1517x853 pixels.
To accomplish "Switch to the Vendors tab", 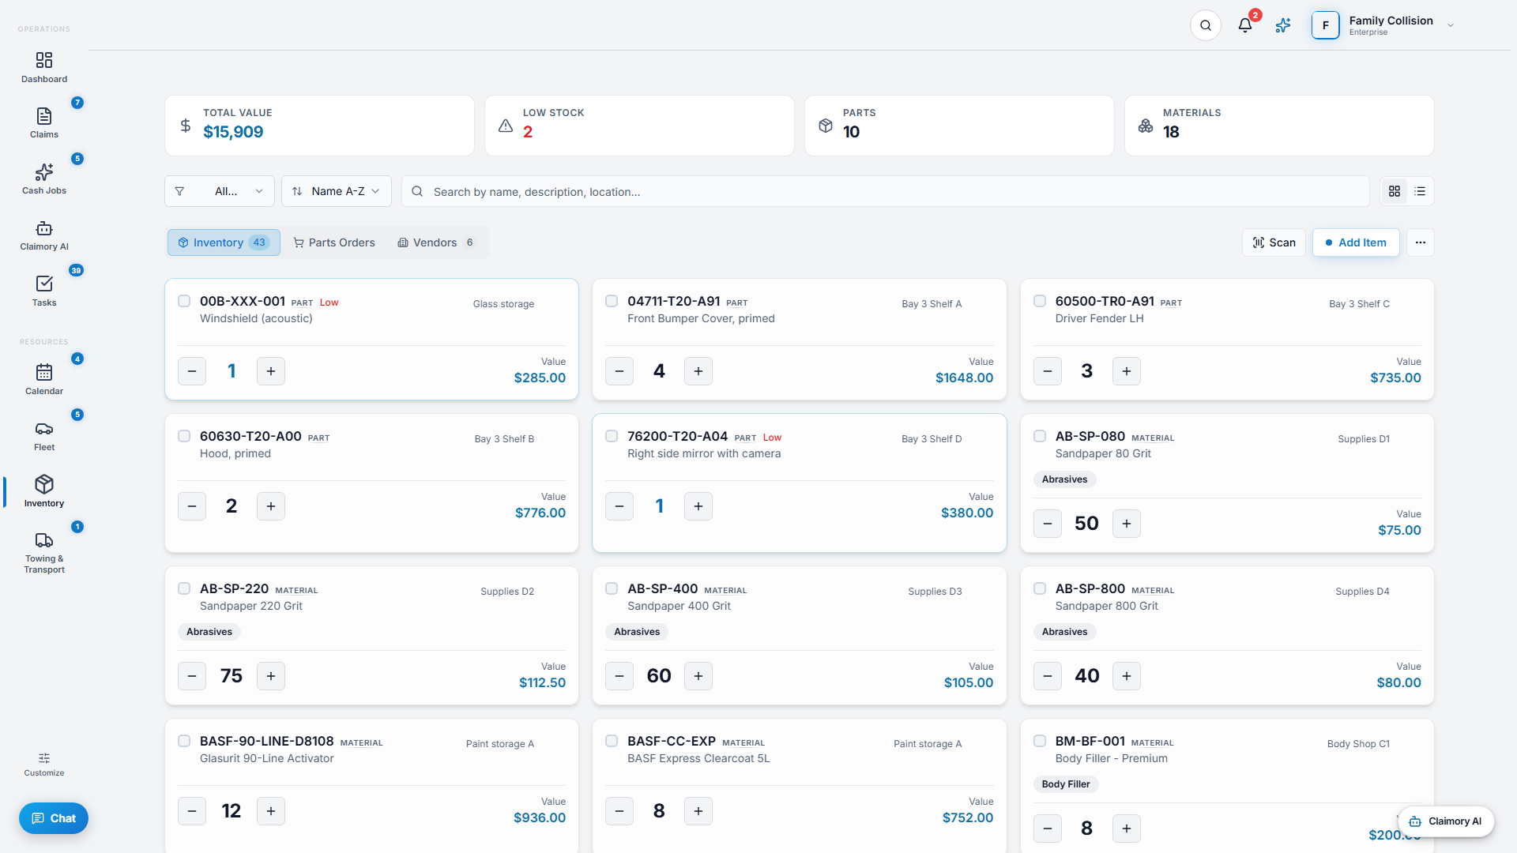I will (436, 242).
